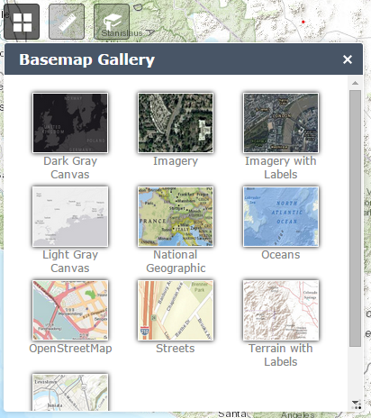Click the panel resize handle icon
The height and width of the screenshot is (418, 371).
tap(357, 404)
